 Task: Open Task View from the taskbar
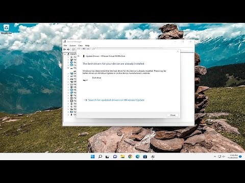click(x=107, y=157)
